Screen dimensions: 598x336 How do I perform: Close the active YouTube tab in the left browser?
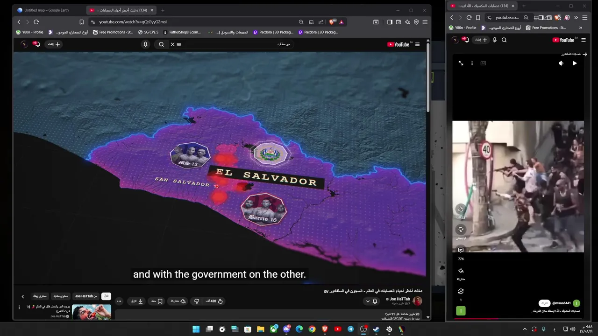coord(152,10)
